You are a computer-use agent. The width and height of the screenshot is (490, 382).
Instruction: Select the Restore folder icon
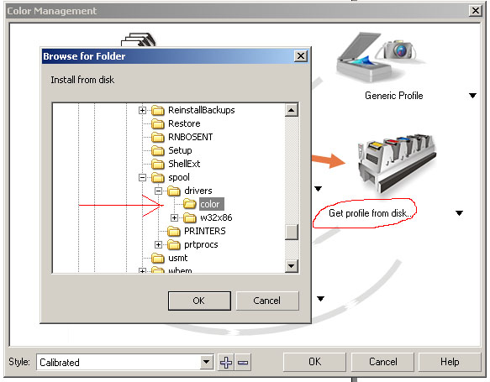[x=158, y=123]
